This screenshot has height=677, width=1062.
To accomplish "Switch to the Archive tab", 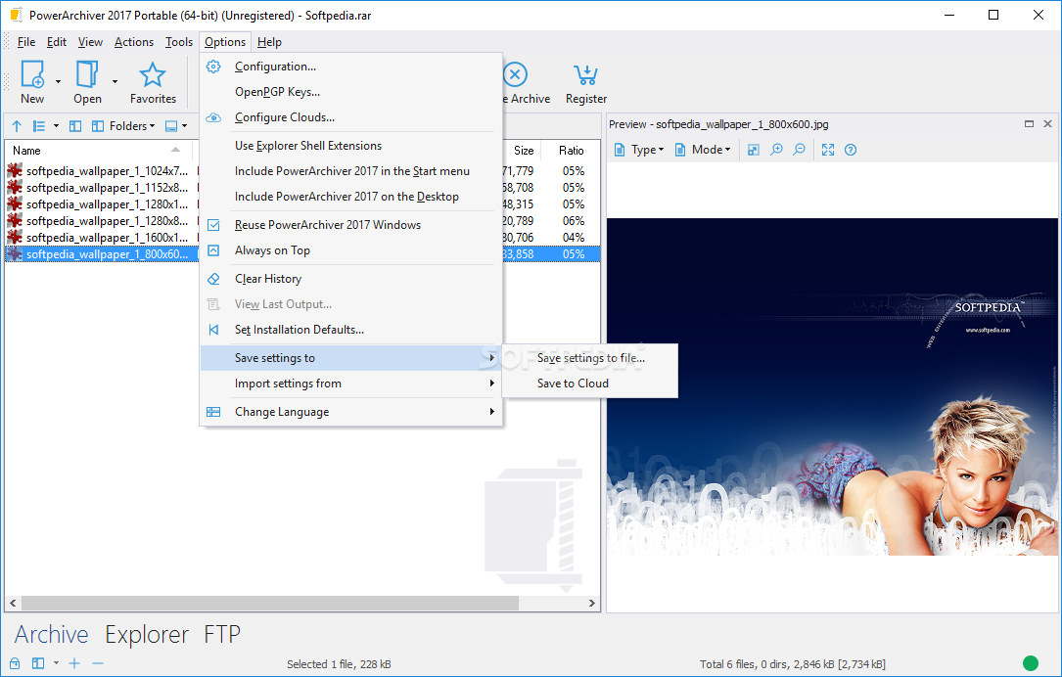I will point(52,634).
